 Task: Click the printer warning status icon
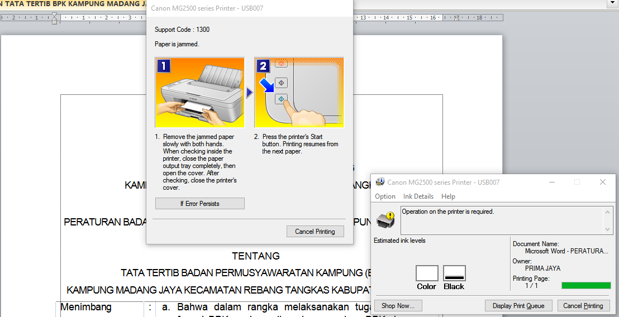tap(385, 220)
